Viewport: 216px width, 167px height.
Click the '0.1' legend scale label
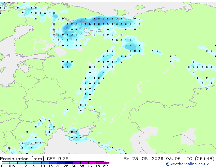[x=4, y=166]
